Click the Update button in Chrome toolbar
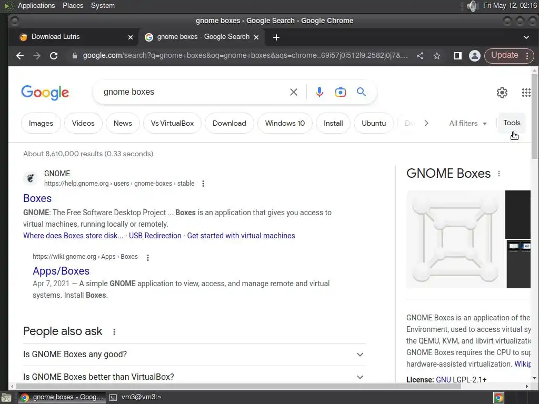539x404 pixels. pos(504,55)
